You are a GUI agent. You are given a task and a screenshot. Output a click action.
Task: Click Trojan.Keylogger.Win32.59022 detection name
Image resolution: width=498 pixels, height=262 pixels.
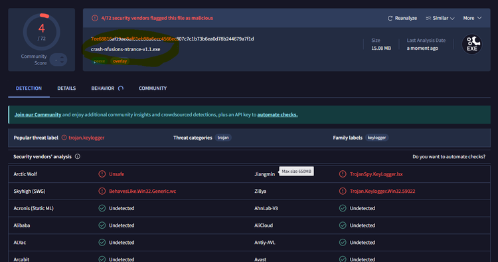(x=382, y=191)
